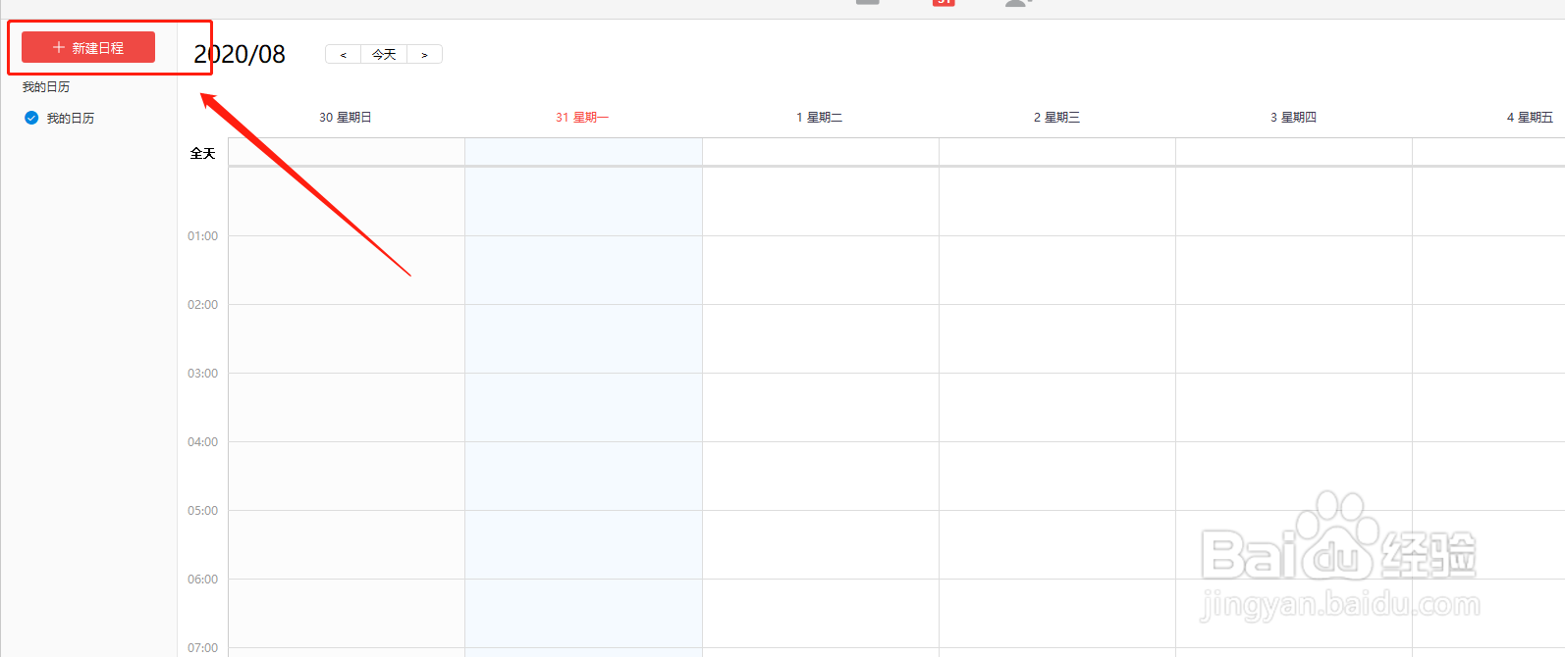The height and width of the screenshot is (657, 1565).
Task: Pick the 01:00 slot on 30 星期日
Action: [x=347, y=270]
